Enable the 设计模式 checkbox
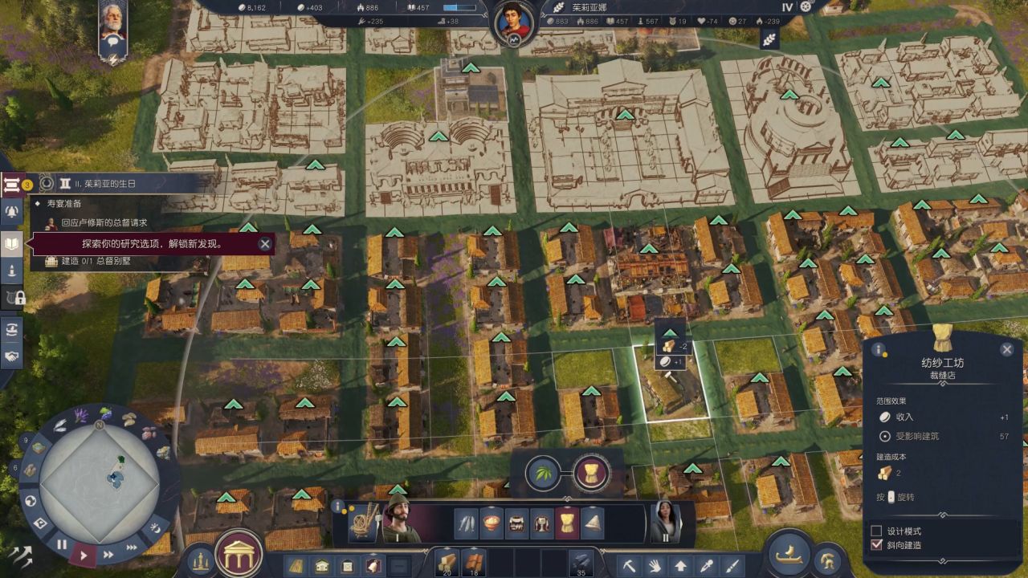Viewport: 1028px width, 578px height. [x=876, y=531]
